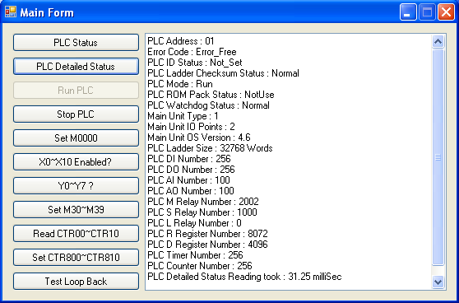Click the vertical scrollbar thumb
The height and width of the screenshot is (303, 459).
pos(438,157)
